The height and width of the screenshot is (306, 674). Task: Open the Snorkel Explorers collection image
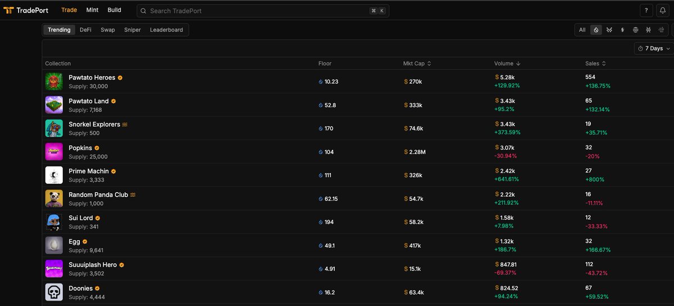(x=54, y=128)
